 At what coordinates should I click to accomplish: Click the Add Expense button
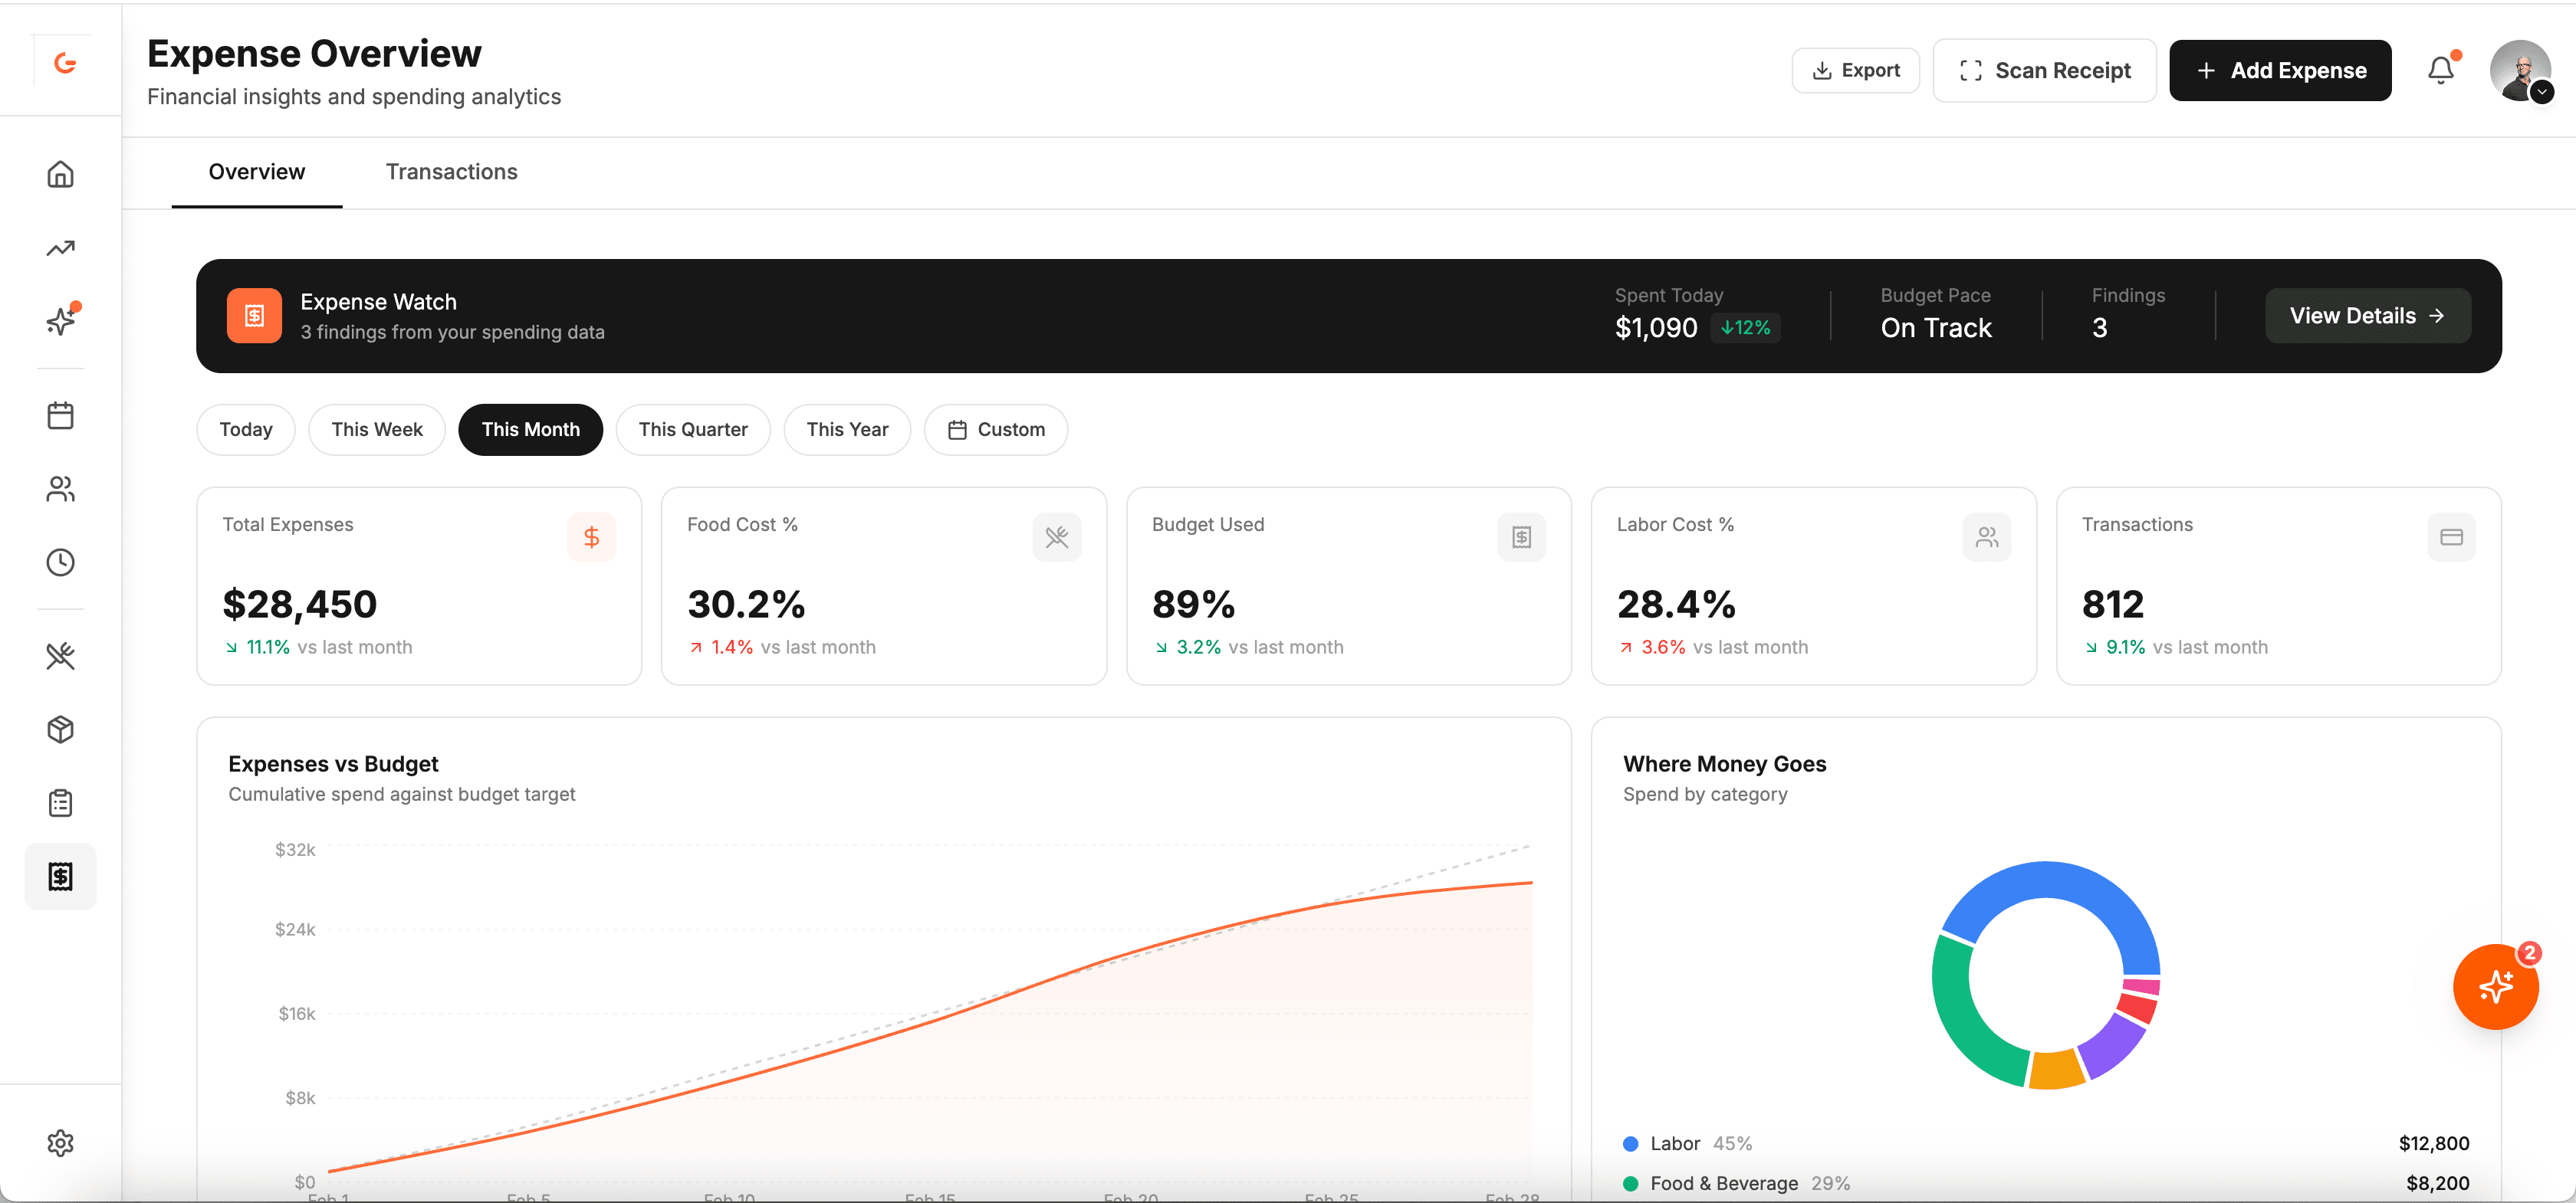point(2280,70)
